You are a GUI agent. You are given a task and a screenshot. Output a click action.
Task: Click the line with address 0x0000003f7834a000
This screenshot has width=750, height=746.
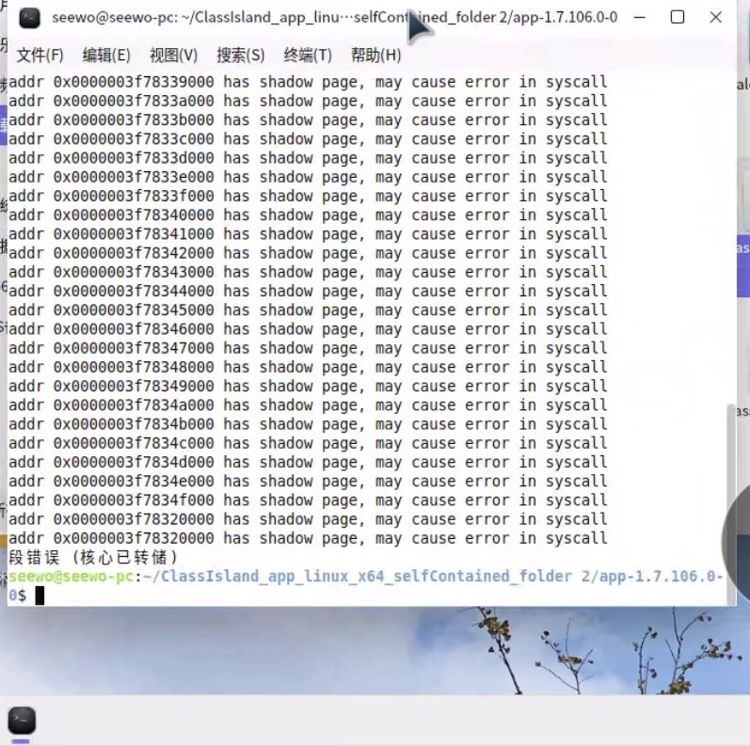308,405
